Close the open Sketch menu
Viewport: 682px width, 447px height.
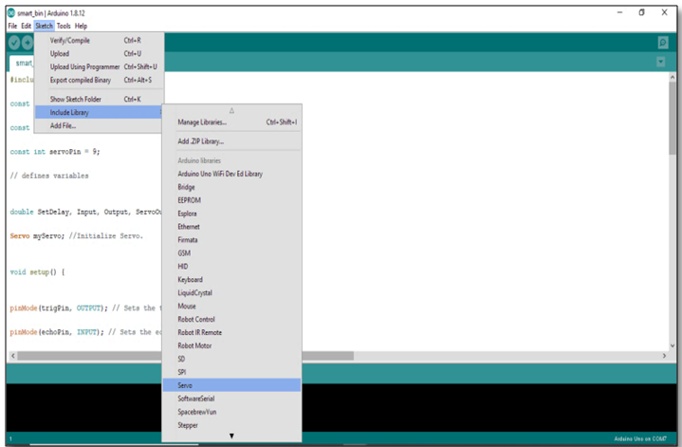[x=44, y=26]
